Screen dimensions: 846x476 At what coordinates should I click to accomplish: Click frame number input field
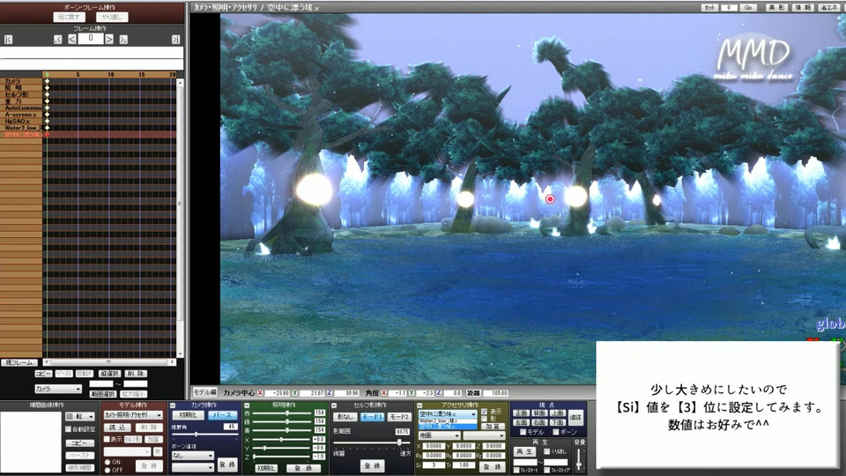click(91, 39)
